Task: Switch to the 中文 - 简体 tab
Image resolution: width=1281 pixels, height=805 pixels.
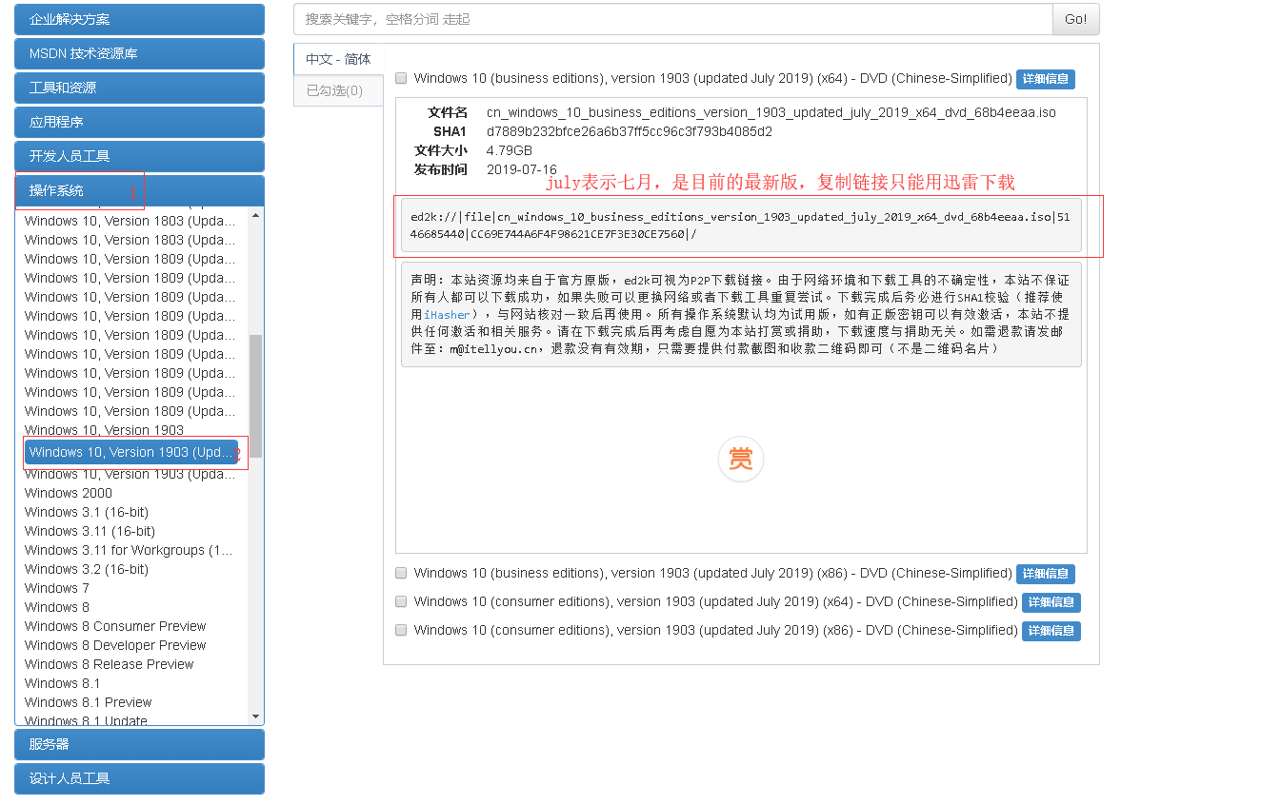Action: pyautogui.click(x=338, y=59)
